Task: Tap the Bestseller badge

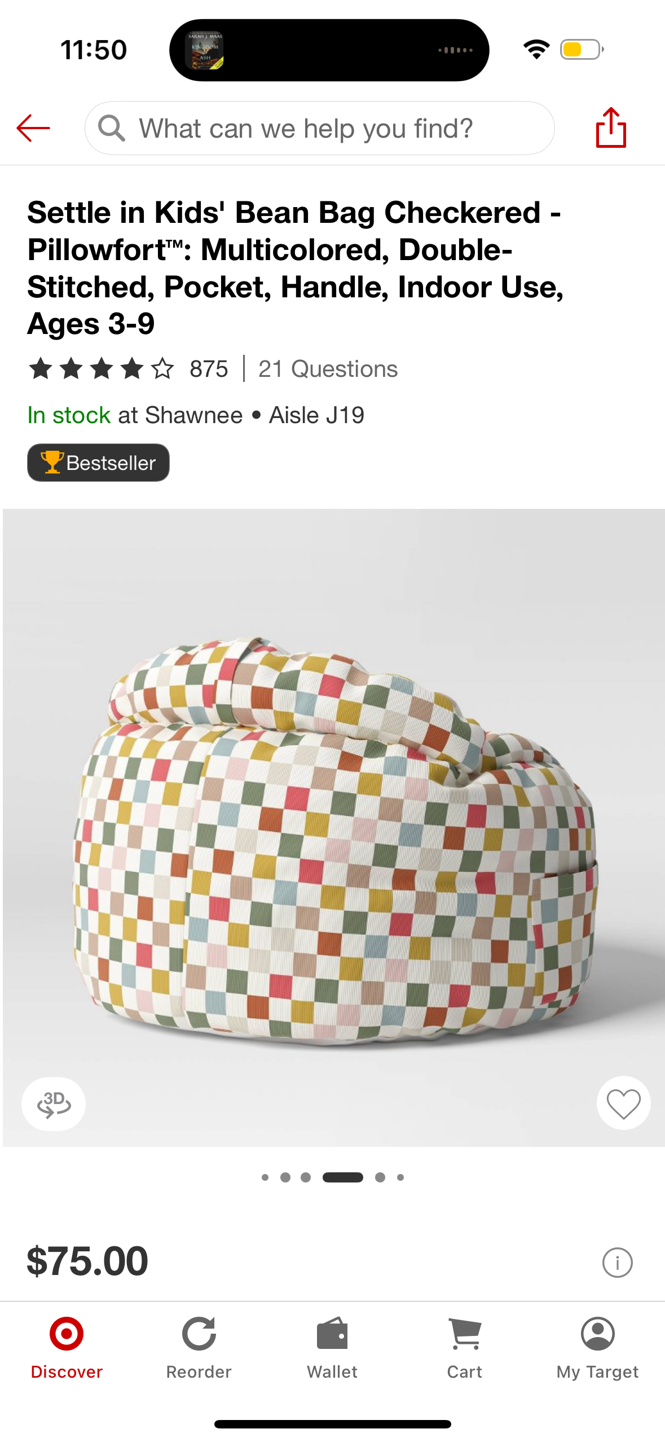Action: coord(98,463)
